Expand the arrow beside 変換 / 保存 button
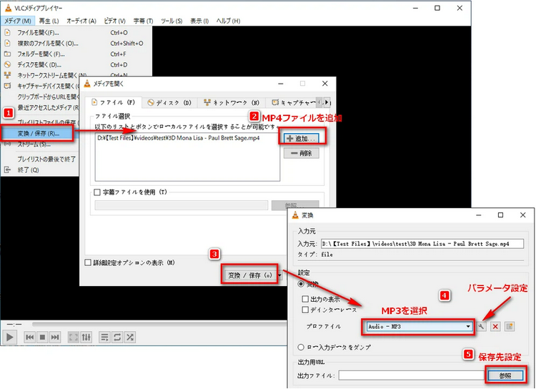536x389 pixels. pos(280,275)
